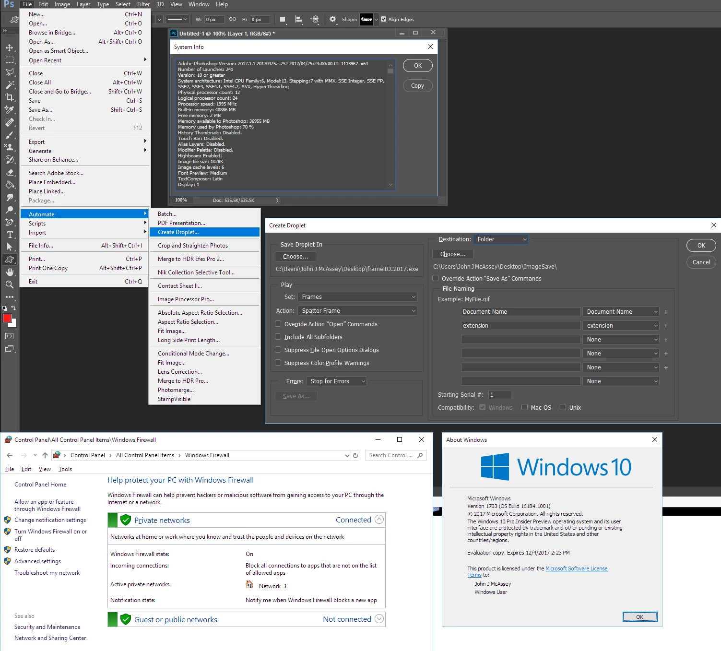Refresh the Windows Firewall address bar
The height and width of the screenshot is (651, 721).
click(355, 455)
